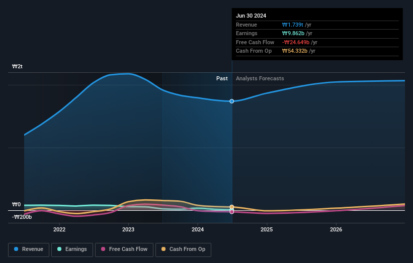Image resolution: width=413 pixels, height=263 pixels.
Task: Click the 2023 x-axis label
Action: point(128,229)
